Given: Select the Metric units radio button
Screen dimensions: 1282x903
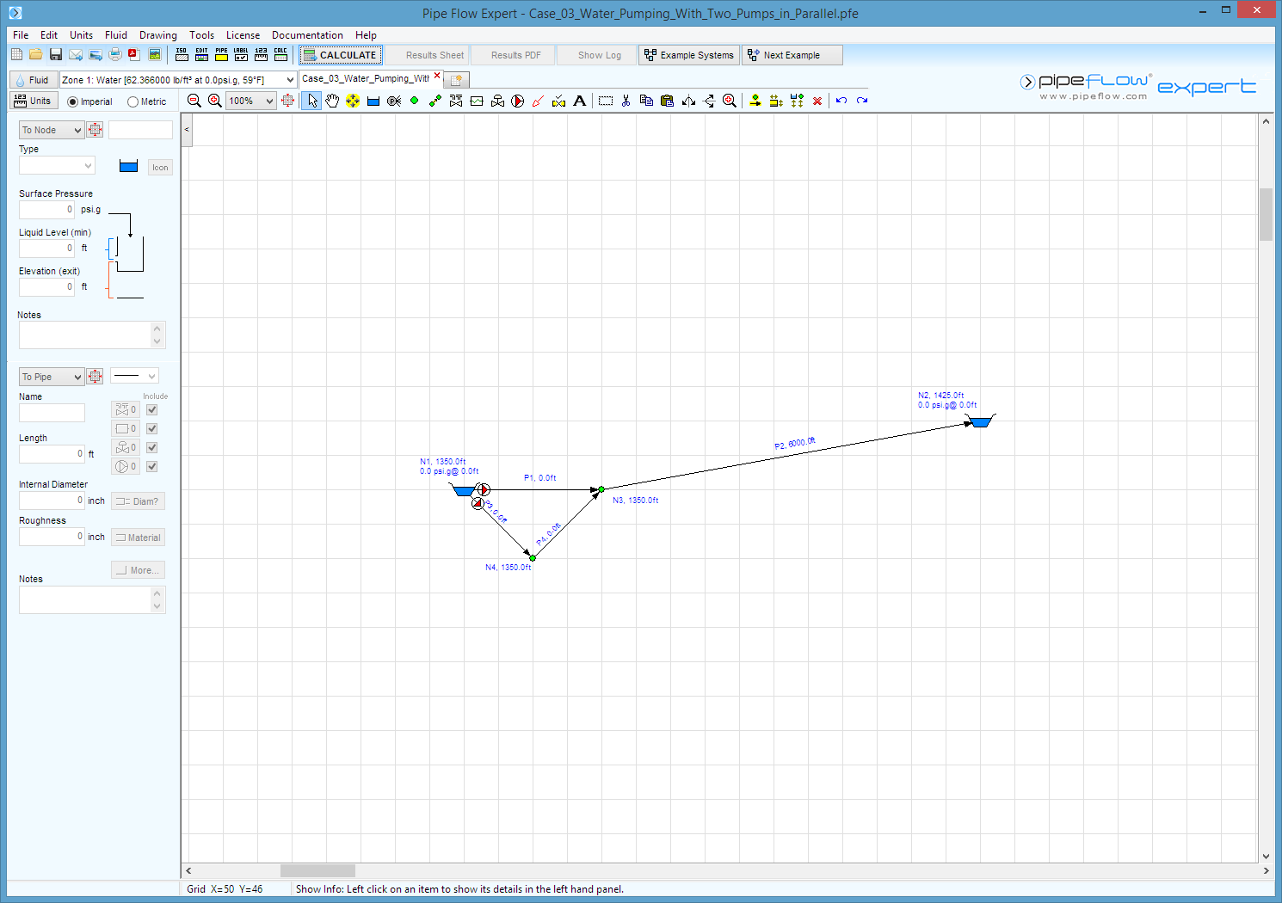Looking at the screenshot, I should coord(133,101).
